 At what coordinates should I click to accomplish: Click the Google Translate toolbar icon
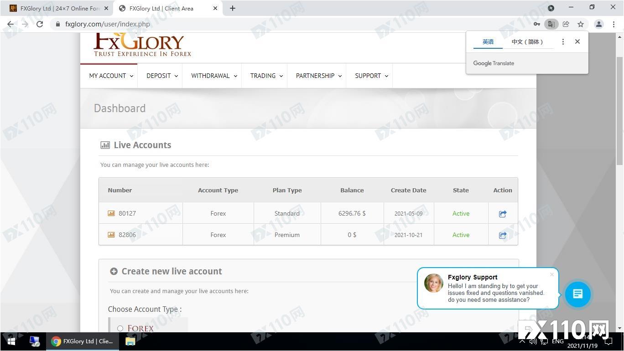[551, 24]
